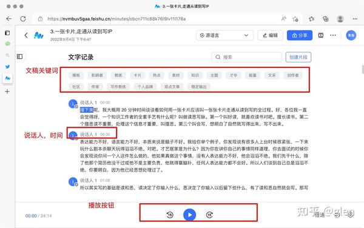Open the Twitter icon in browser sidebar

click(8, 67)
